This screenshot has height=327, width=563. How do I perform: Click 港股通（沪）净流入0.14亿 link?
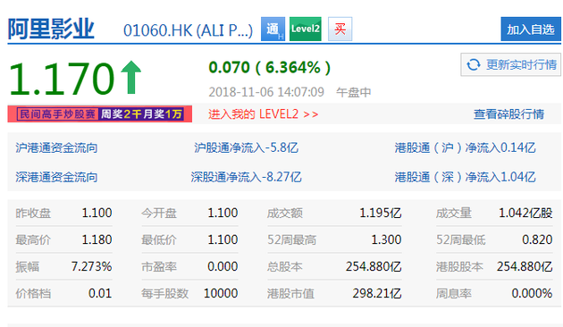[465, 147]
